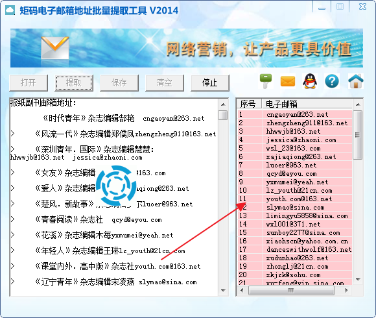Open help with the blue question mark icon

pyautogui.click(x=332, y=81)
